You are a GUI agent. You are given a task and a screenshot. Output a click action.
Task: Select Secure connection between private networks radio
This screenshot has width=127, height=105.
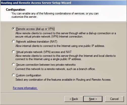pos(13,64)
